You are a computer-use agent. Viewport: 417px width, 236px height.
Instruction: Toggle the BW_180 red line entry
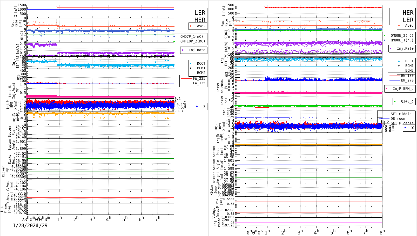click(x=394, y=75)
